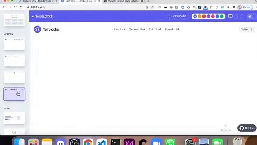The width and height of the screenshot is (257, 145).
Task: Click the Tailblocks layered logo icon
Action: 37,29
